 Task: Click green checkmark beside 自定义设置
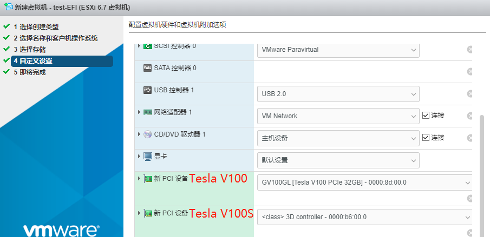coord(6,60)
